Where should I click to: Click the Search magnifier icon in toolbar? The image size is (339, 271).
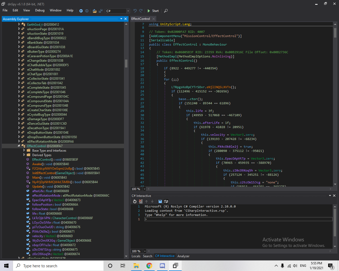pos(166,11)
